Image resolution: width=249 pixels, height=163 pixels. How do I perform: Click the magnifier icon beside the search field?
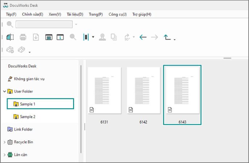point(10,24)
